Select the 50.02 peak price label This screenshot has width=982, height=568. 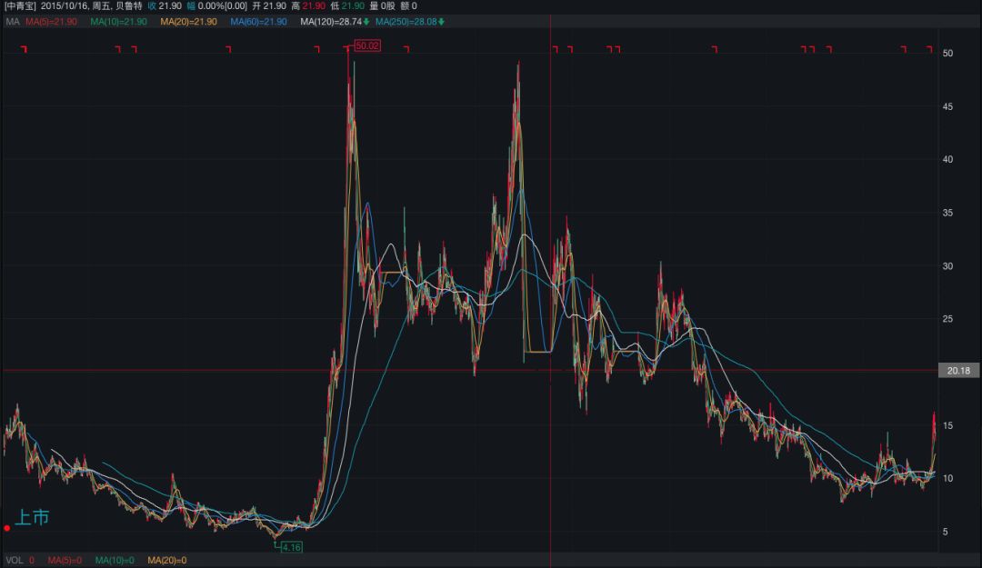click(367, 45)
